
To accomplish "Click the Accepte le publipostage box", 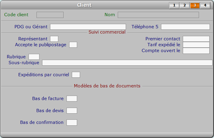I will (73, 45).
